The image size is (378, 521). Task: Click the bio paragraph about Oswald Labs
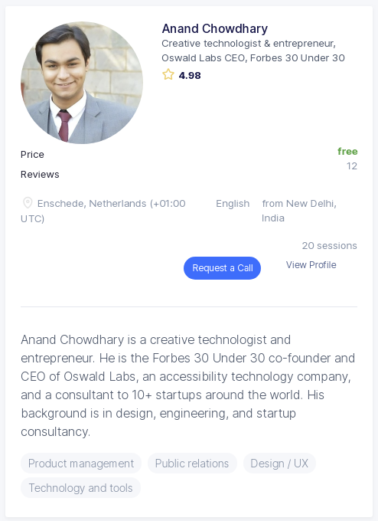click(187, 385)
